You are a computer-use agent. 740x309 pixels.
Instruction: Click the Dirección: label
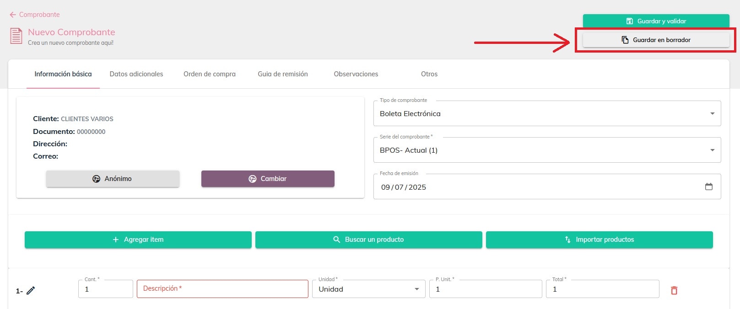(x=50, y=144)
